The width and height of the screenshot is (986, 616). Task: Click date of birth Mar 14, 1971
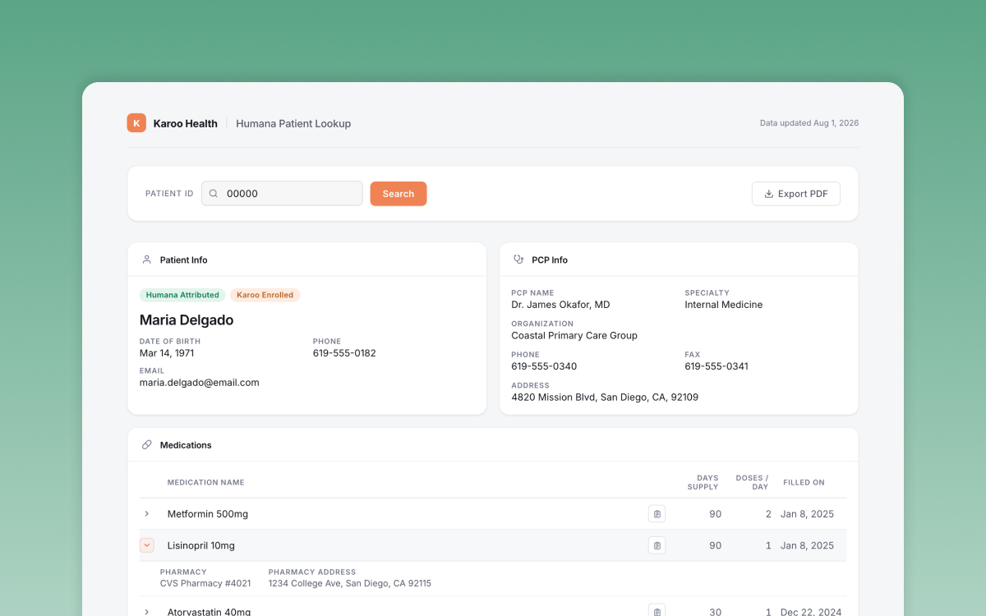tap(167, 353)
